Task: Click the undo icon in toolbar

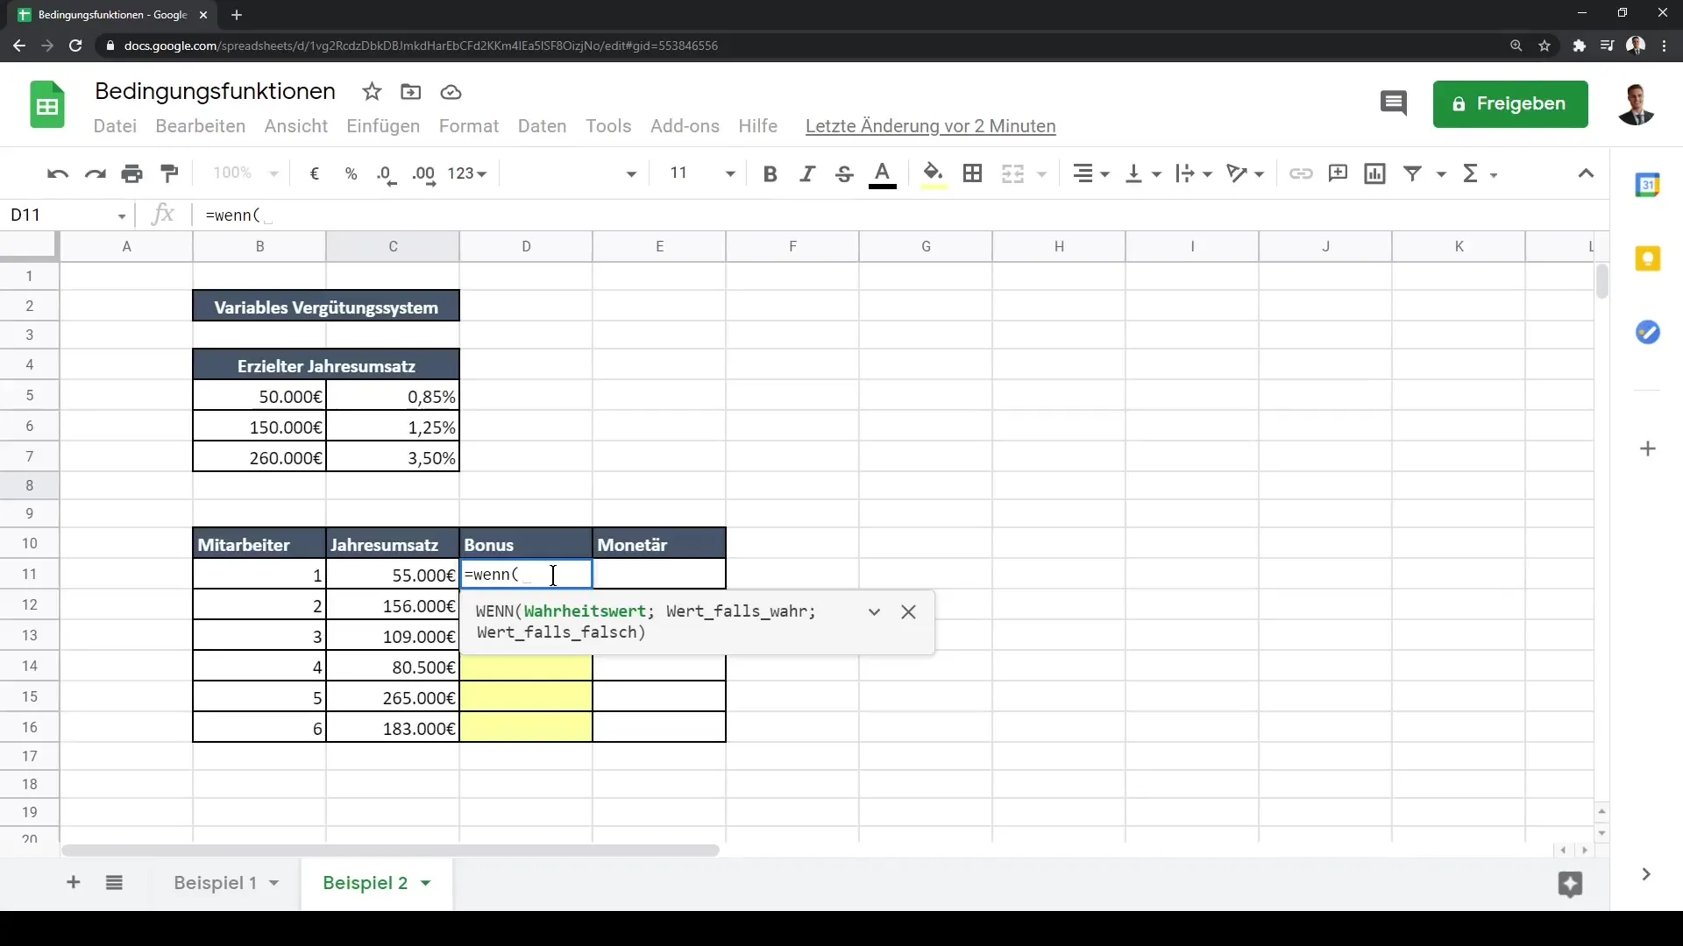Action: coord(58,173)
